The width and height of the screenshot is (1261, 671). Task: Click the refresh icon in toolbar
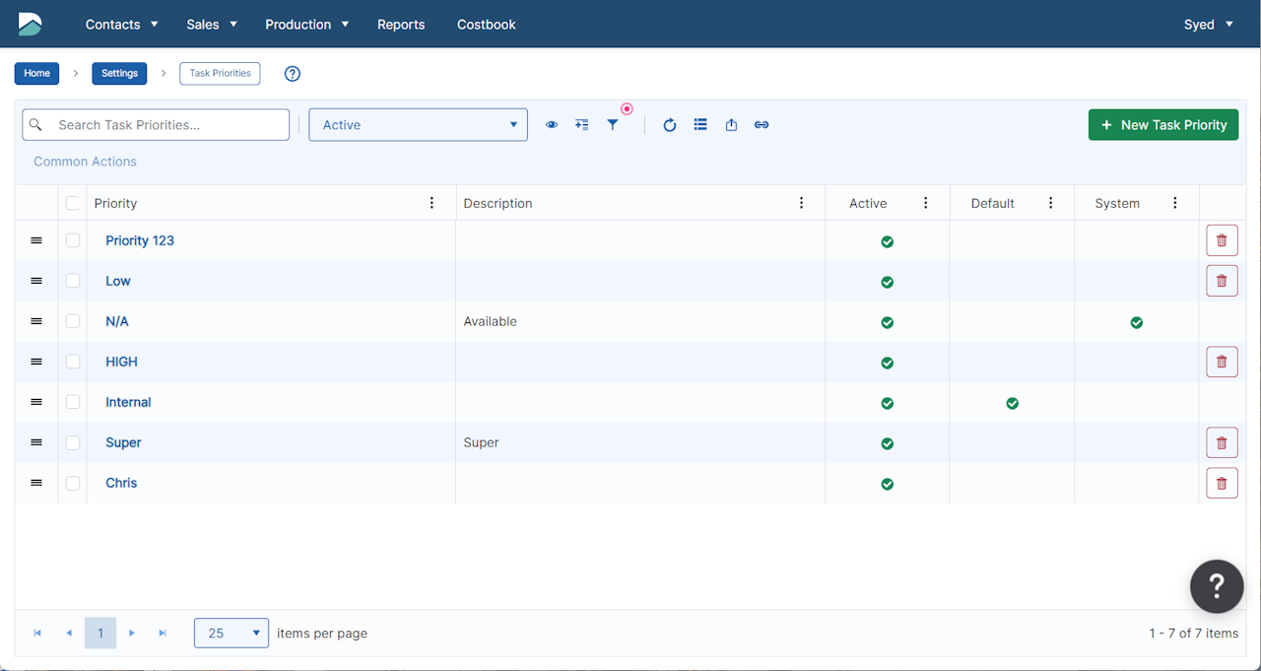coord(670,125)
